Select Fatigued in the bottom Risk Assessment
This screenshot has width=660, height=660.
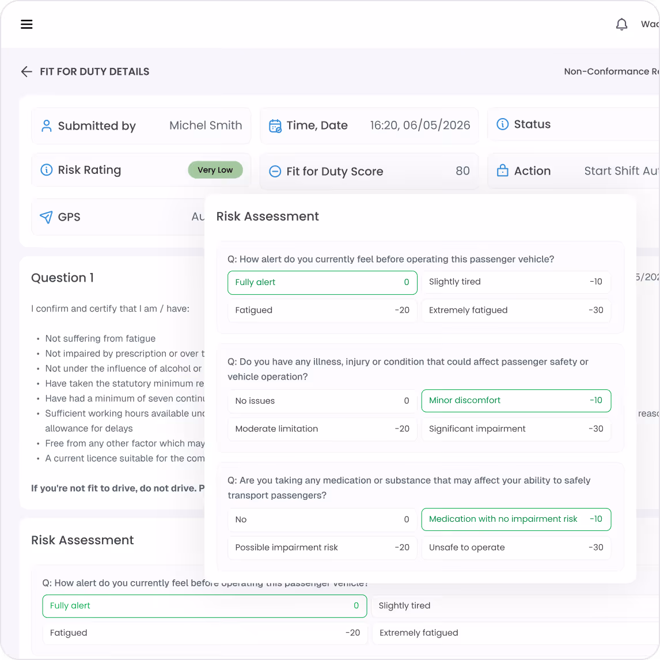pyautogui.click(x=204, y=633)
